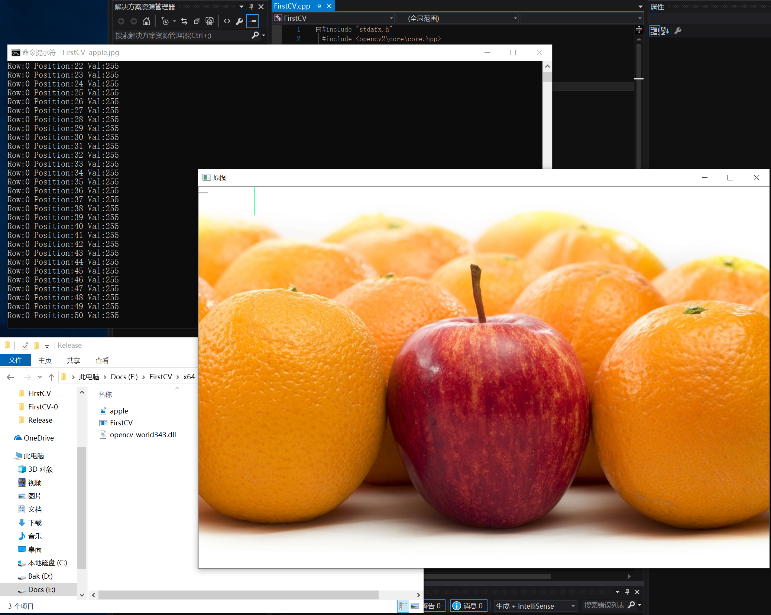The image size is (771, 615).
Task: Toggle the messages filter showing 消息 0
Action: click(469, 606)
